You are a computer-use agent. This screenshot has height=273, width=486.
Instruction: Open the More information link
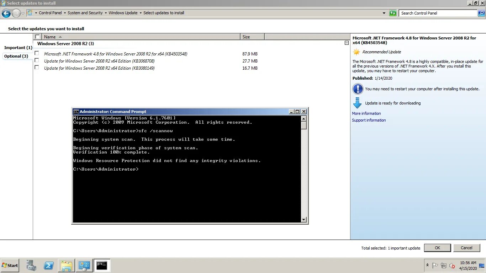coord(366,113)
